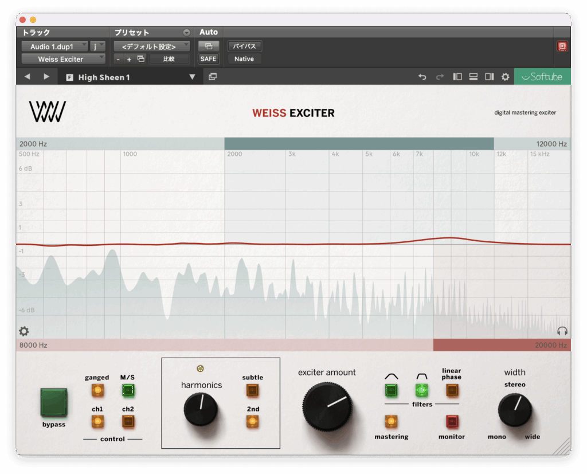The width and height of the screenshot is (587, 474).
Task: Click the Weiss logo
Action: click(48, 112)
